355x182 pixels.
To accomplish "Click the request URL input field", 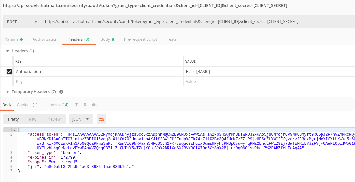I will (x=197, y=22).
